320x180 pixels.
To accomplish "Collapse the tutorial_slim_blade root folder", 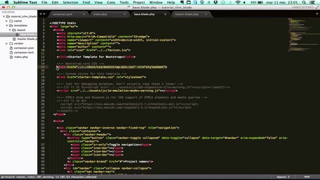I will tap(4, 16).
